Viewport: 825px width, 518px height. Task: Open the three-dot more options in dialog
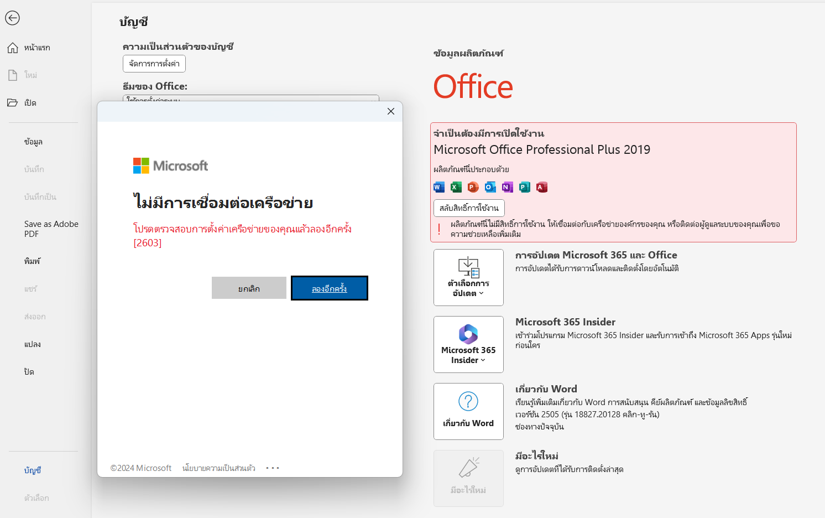tap(273, 468)
